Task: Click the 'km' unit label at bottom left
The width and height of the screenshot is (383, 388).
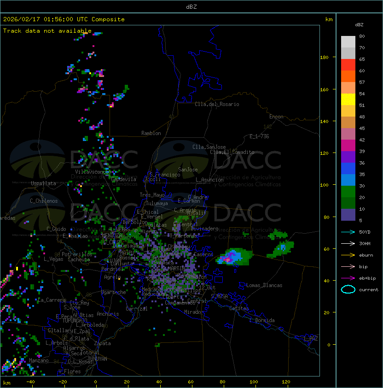Action: 7,383
